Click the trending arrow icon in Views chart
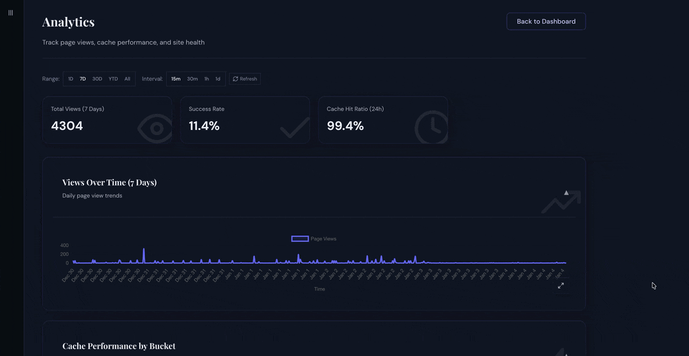 [561, 202]
